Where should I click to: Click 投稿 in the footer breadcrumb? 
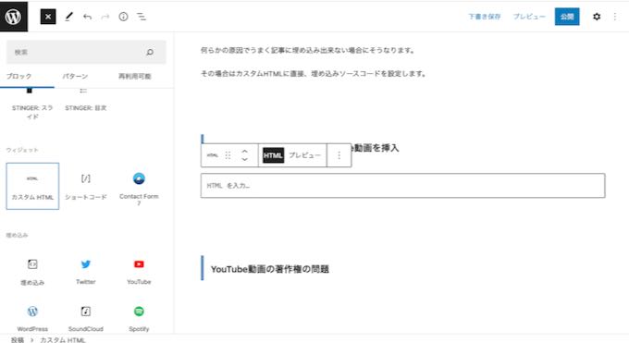click(x=18, y=340)
